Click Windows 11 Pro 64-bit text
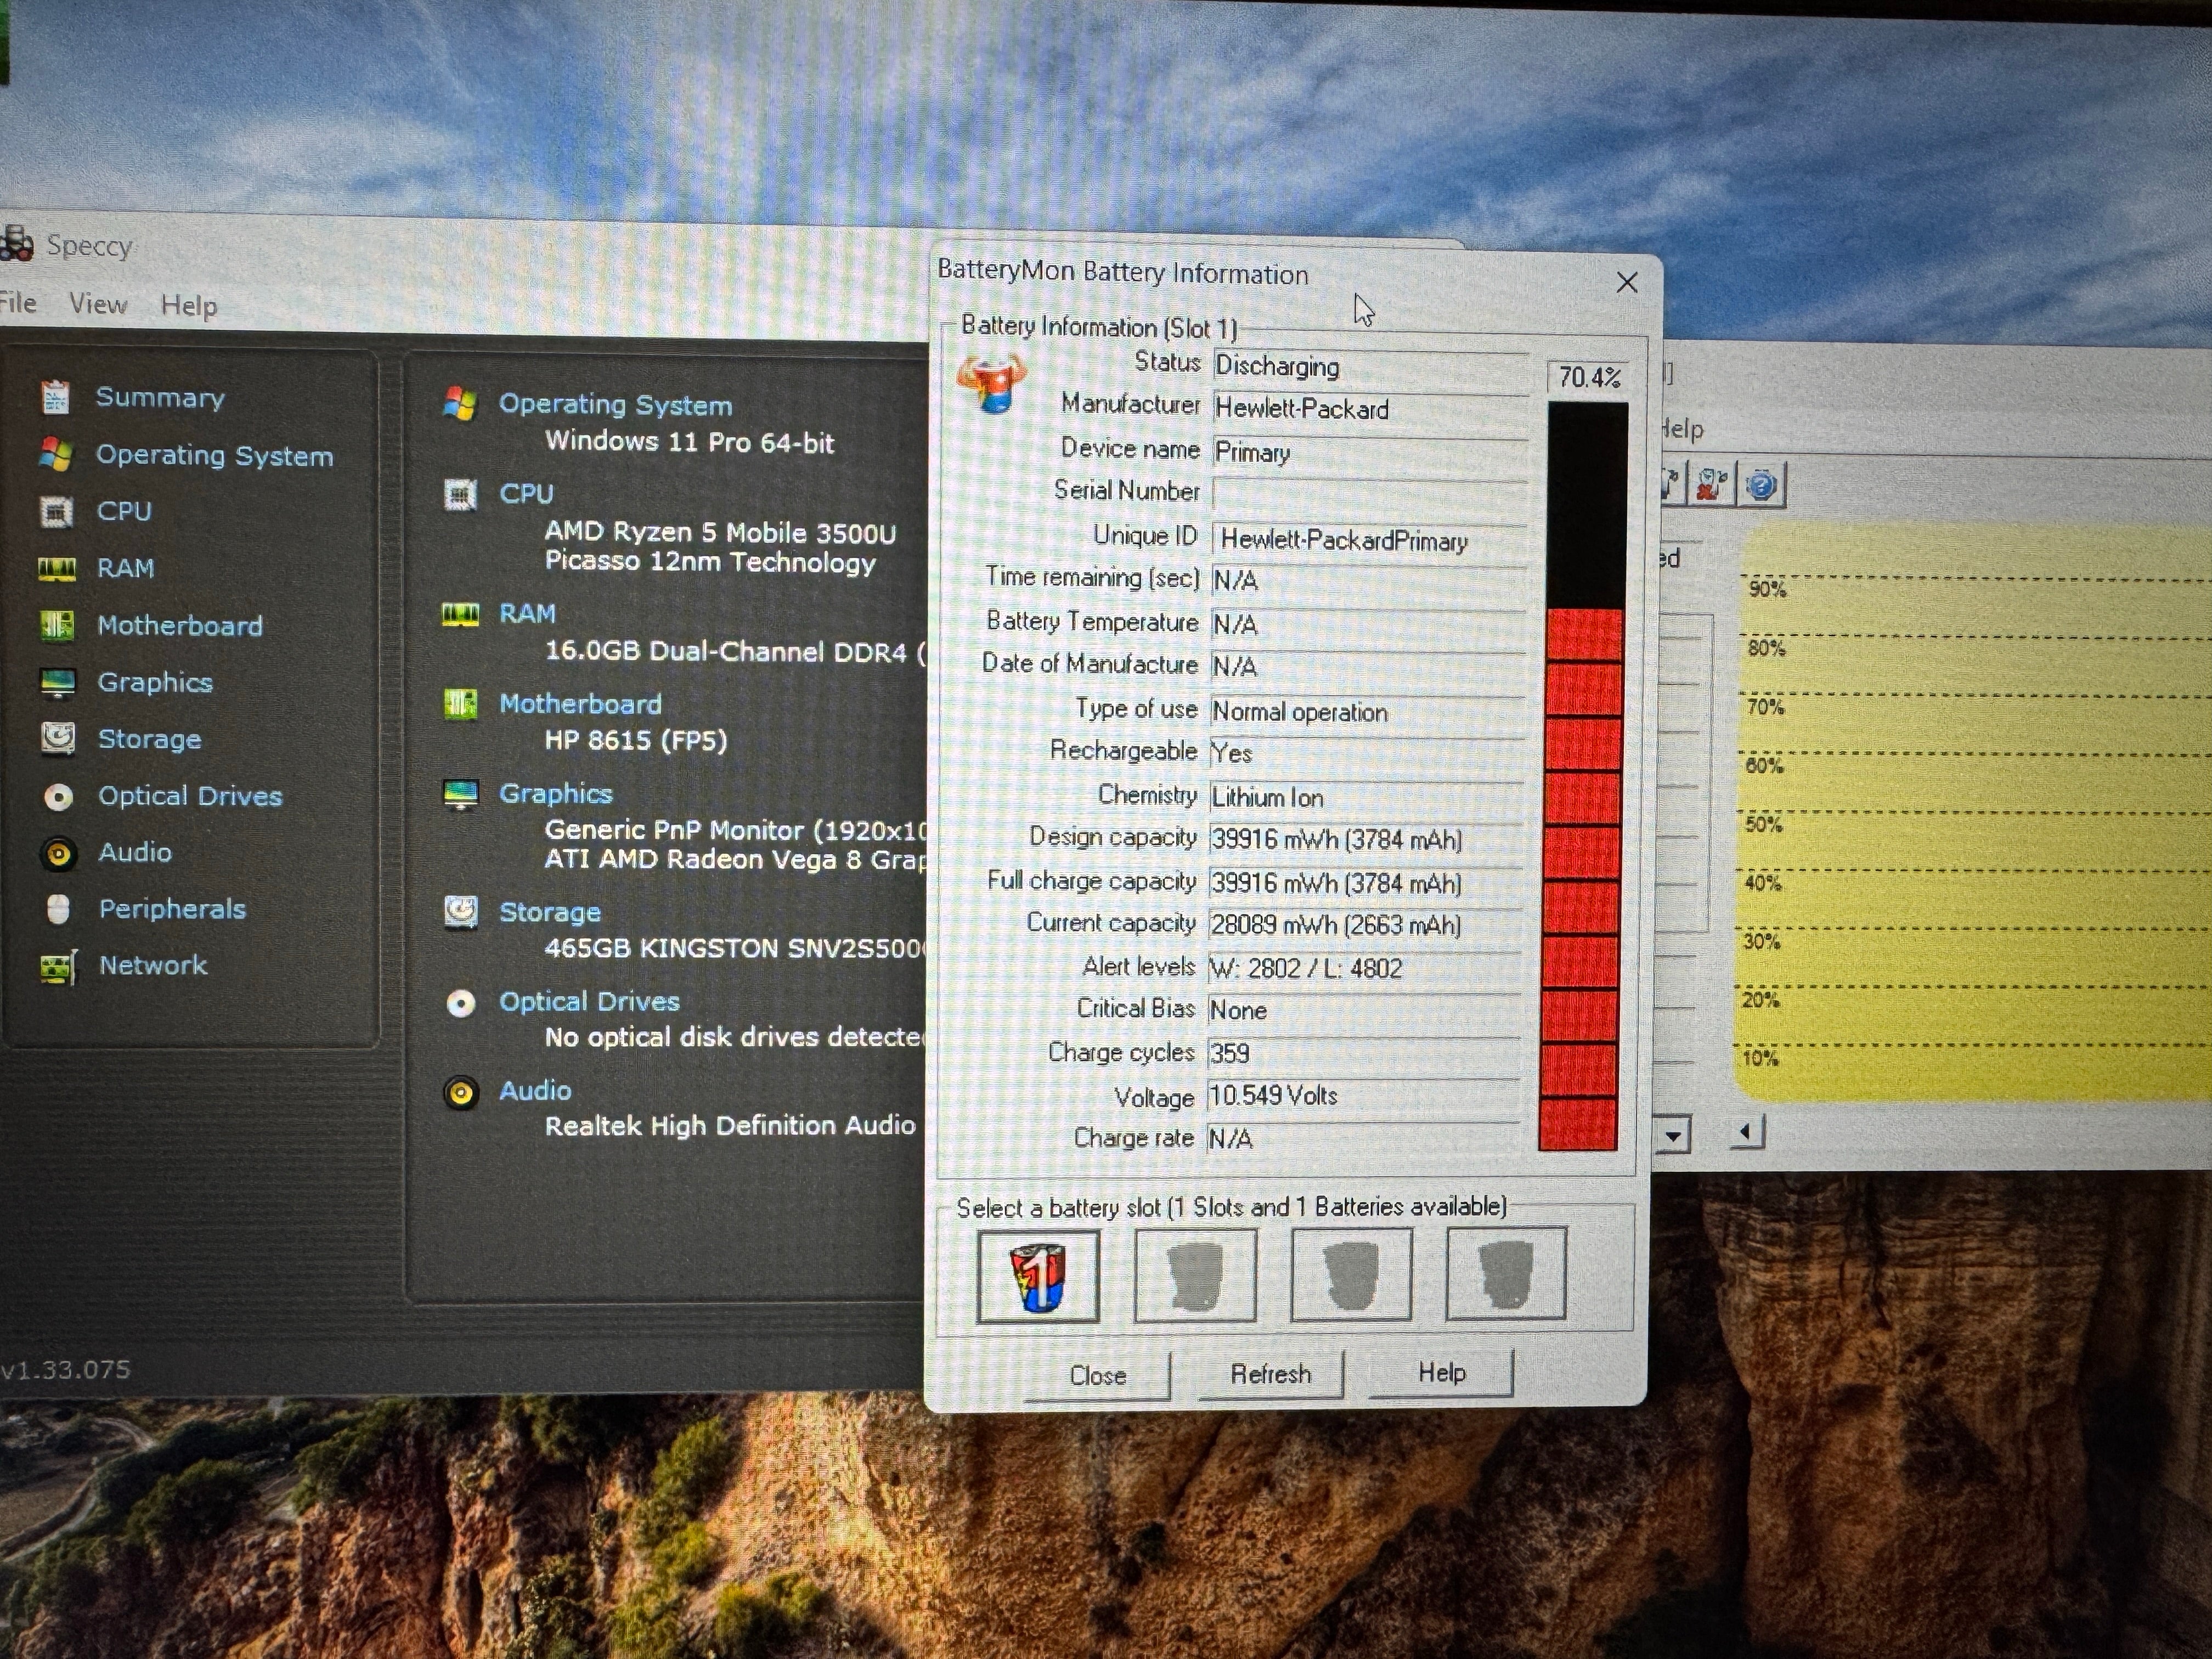This screenshot has height=1659, width=2212. [x=689, y=442]
